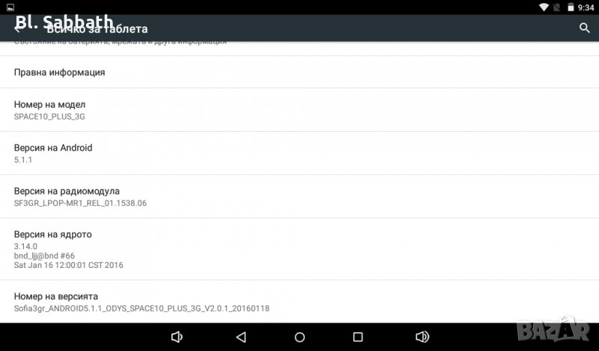Tap the no-SIM signal icon
This screenshot has width=599, height=351.
[x=557, y=7]
